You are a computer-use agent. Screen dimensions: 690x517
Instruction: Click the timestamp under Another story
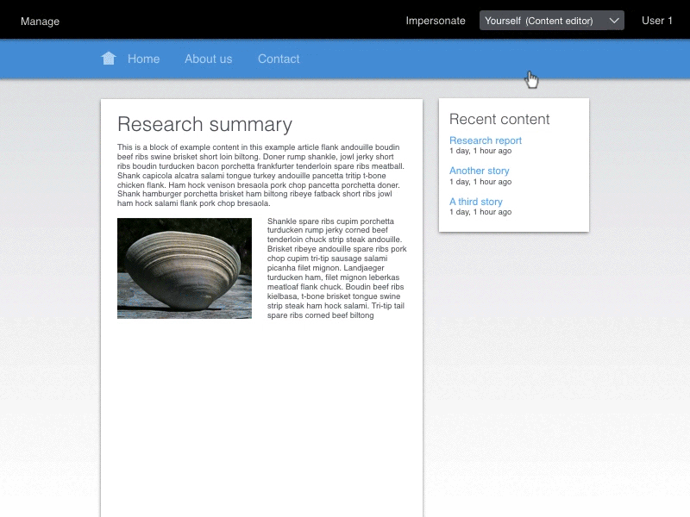pos(480,182)
